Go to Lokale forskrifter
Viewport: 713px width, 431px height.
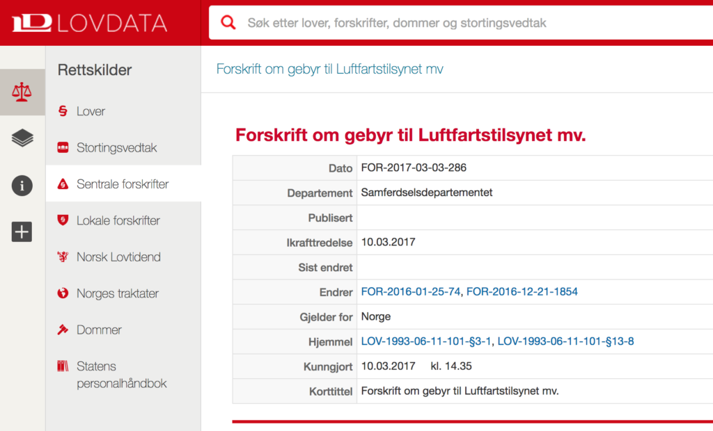point(118,220)
